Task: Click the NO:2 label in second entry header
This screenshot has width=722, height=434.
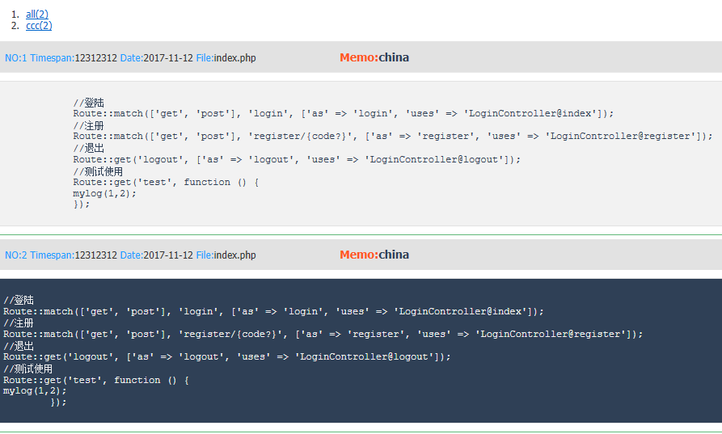Action: (15, 255)
